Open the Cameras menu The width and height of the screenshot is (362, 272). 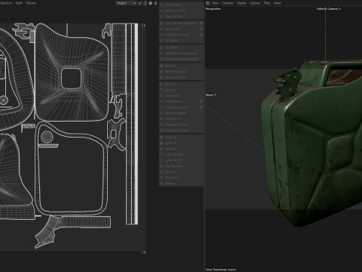click(x=228, y=3)
